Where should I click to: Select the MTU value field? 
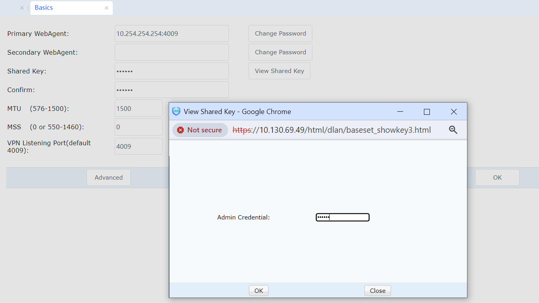(x=138, y=109)
